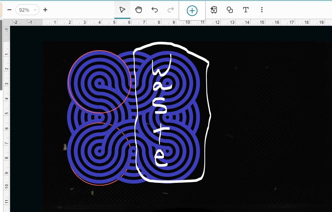Image resolution: width=332 pixels, height=212 pixels.
Task: Open the circled plus add artwork menu
Action: coord(192,10)
